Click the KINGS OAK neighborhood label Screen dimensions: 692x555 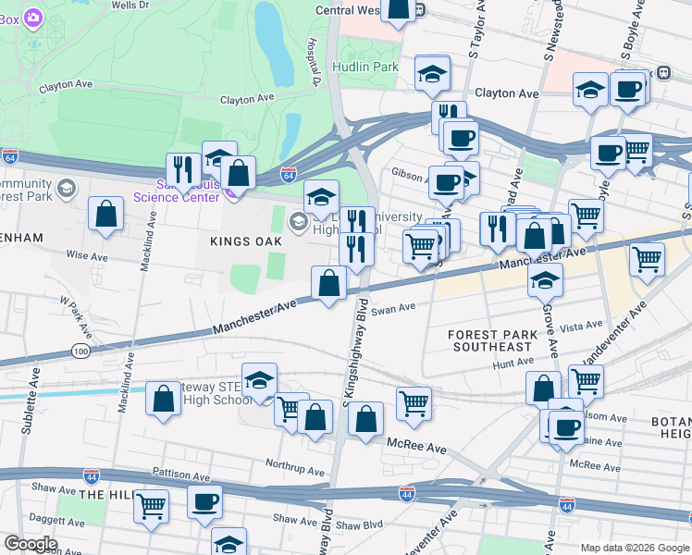coord(246,241)
